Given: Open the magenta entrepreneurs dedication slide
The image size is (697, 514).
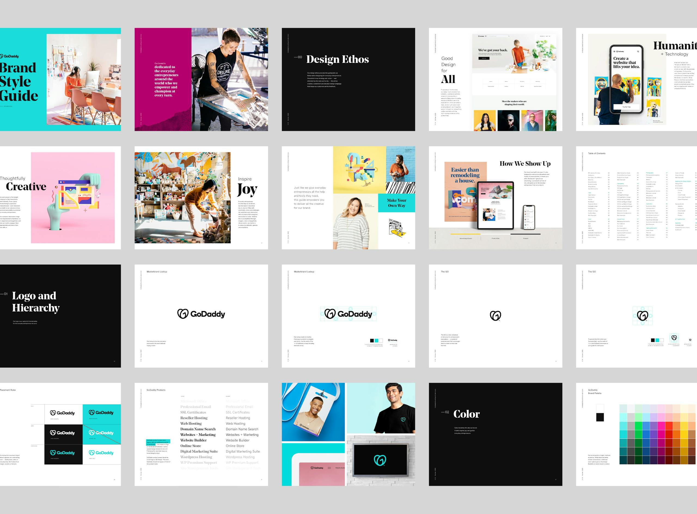Looking at the screenshot, I should [201, 79].
